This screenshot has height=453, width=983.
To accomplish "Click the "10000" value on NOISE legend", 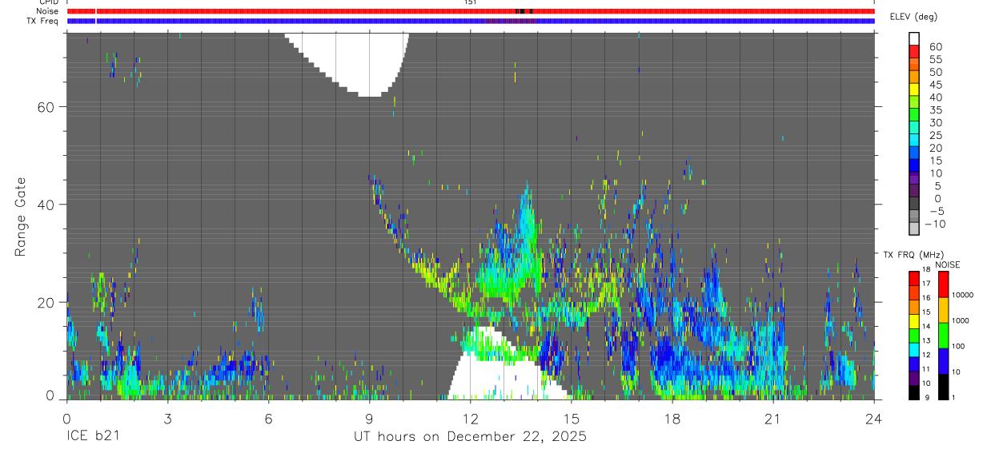I will pyautogui.click(x=962, y=295).
